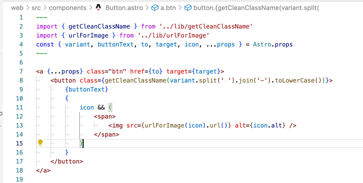Open the 'src' breadcrumb segment
This screenshot has height=183, width=363.
[x=37, y=8]
